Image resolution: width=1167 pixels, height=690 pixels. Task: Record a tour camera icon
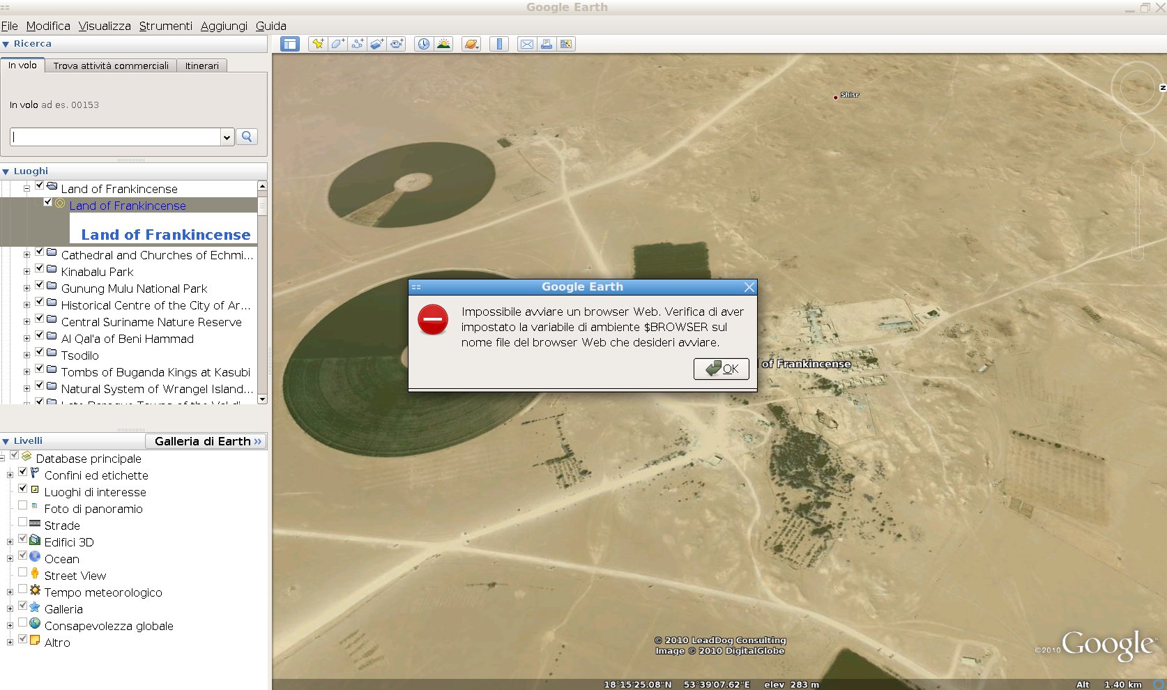(397, 44)
